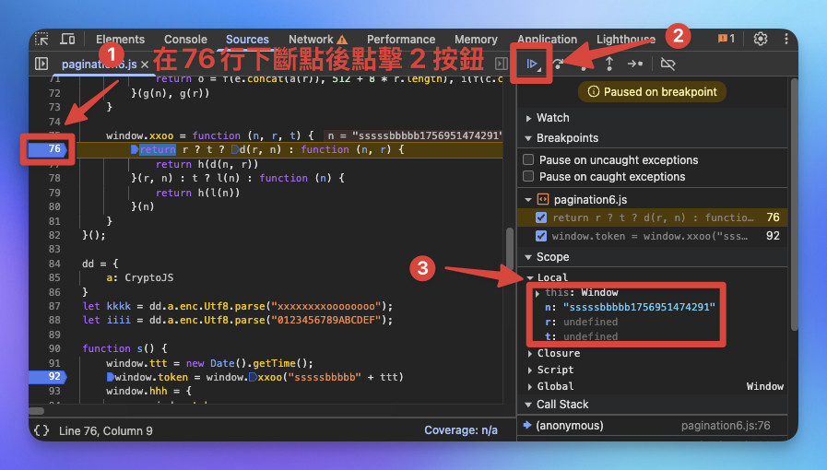The height and width of the screenshot is (470, 827).
Task: Toggle the inspect element picker icon
Action: coord(41,39)
